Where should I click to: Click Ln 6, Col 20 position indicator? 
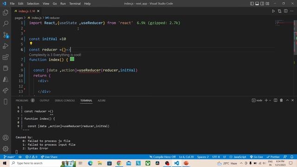coord(187,157)
